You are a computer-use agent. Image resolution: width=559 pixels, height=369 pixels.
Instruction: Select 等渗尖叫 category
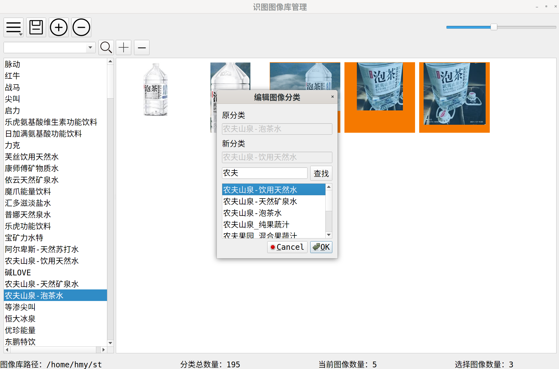pyautogui.click(x=55, y=307)
